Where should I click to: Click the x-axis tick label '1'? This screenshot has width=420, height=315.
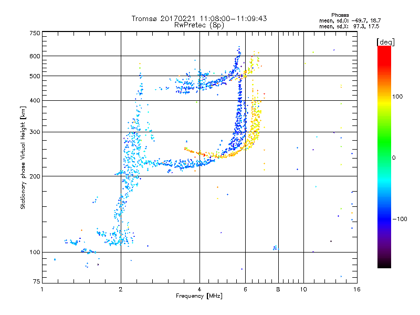(x=42, y=289)
